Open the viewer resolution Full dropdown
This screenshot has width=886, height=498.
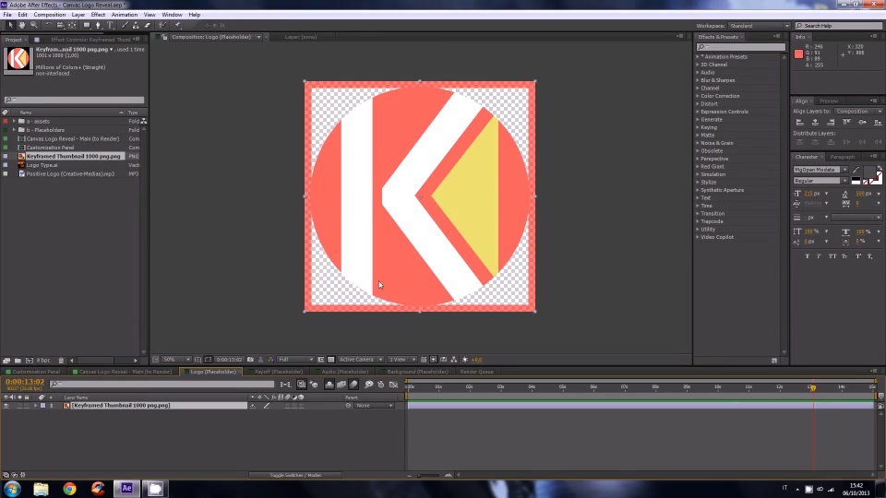tap(295, 360)
